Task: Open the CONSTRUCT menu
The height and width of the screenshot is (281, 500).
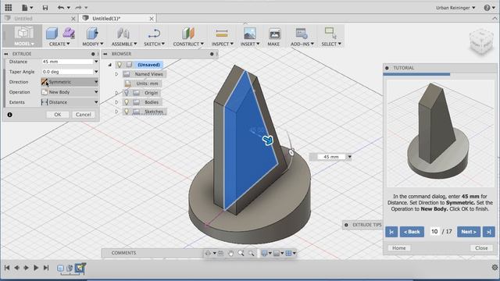Action: coord(188,44)
